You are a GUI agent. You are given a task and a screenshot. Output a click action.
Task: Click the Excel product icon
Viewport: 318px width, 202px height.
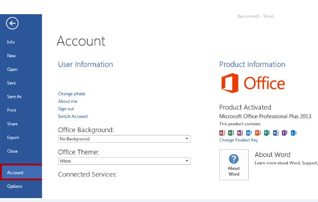point(231,133)
